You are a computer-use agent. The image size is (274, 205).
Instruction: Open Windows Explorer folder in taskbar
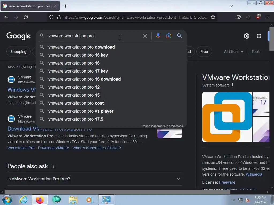[73, 200]
